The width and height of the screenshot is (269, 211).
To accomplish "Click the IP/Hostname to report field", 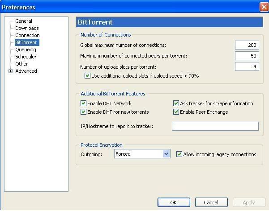I will point(215,126).
